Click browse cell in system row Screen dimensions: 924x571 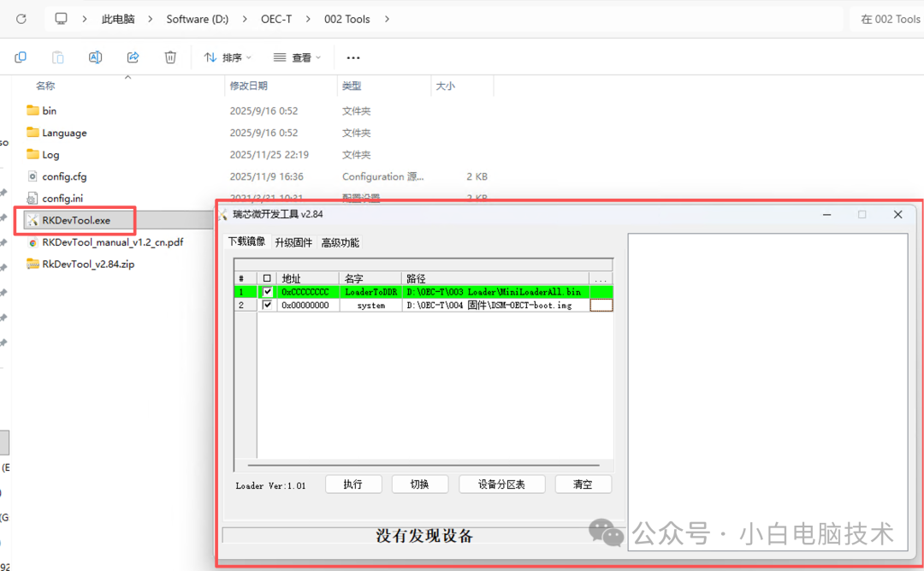pyautogui.click(x=601, y=305)
